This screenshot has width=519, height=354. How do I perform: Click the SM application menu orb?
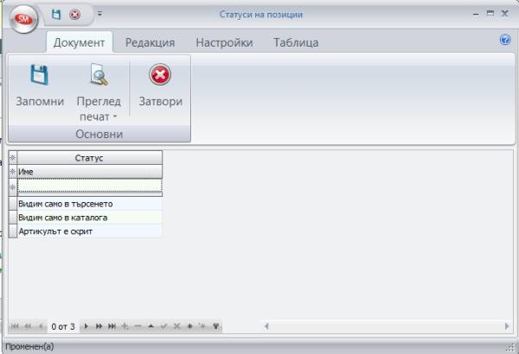tap(23, 19)
